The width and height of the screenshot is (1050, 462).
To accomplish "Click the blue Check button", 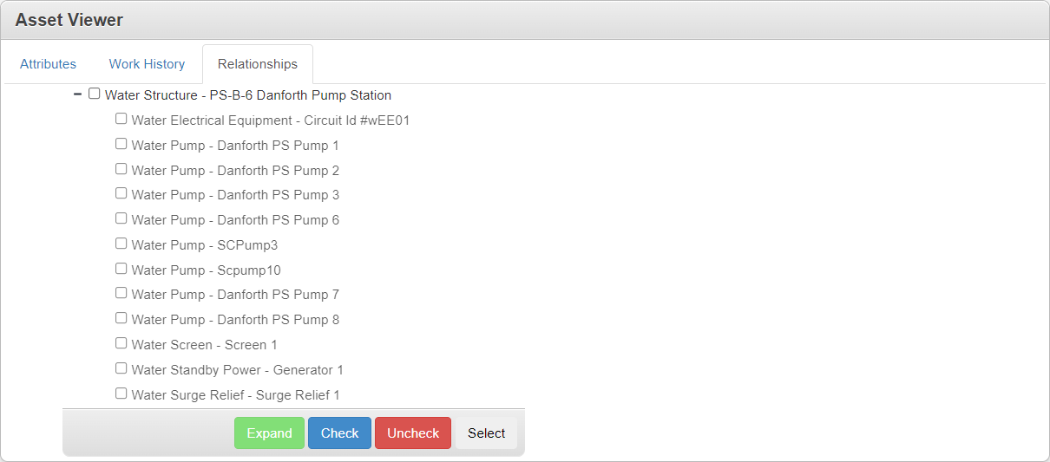I will coord(339,433).
